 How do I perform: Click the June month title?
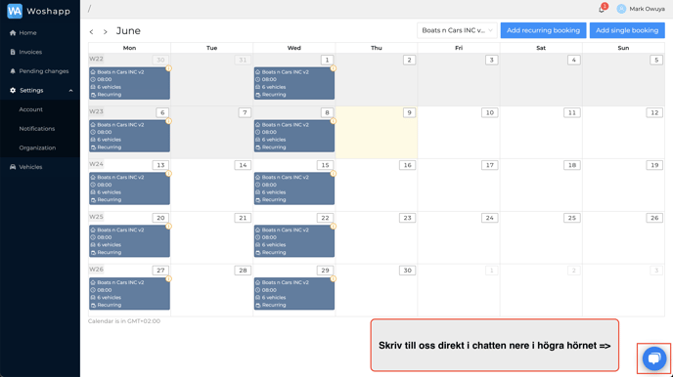click(128, 31)
